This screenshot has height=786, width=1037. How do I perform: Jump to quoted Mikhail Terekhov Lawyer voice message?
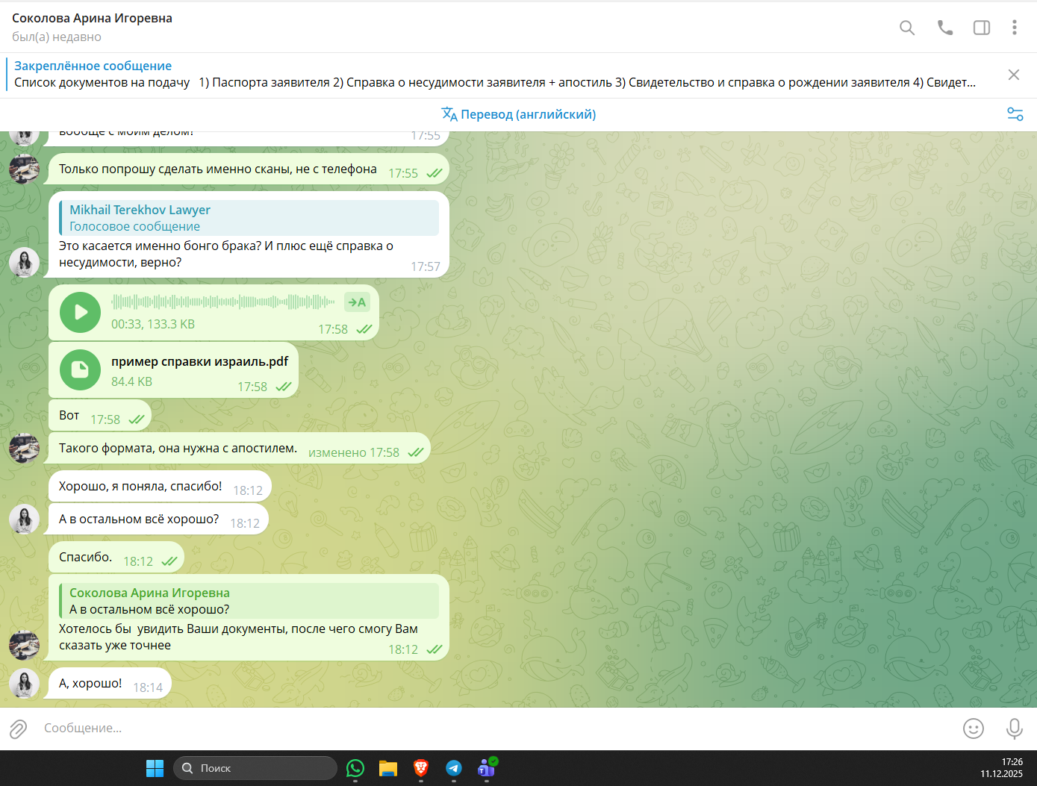coord(249,218)
